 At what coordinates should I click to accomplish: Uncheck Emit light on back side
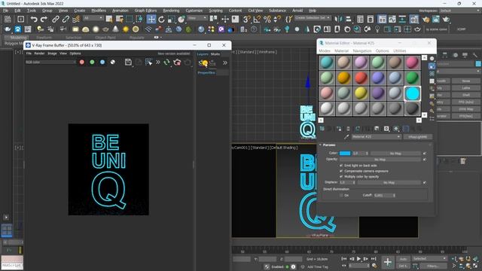tap(341, 166)
